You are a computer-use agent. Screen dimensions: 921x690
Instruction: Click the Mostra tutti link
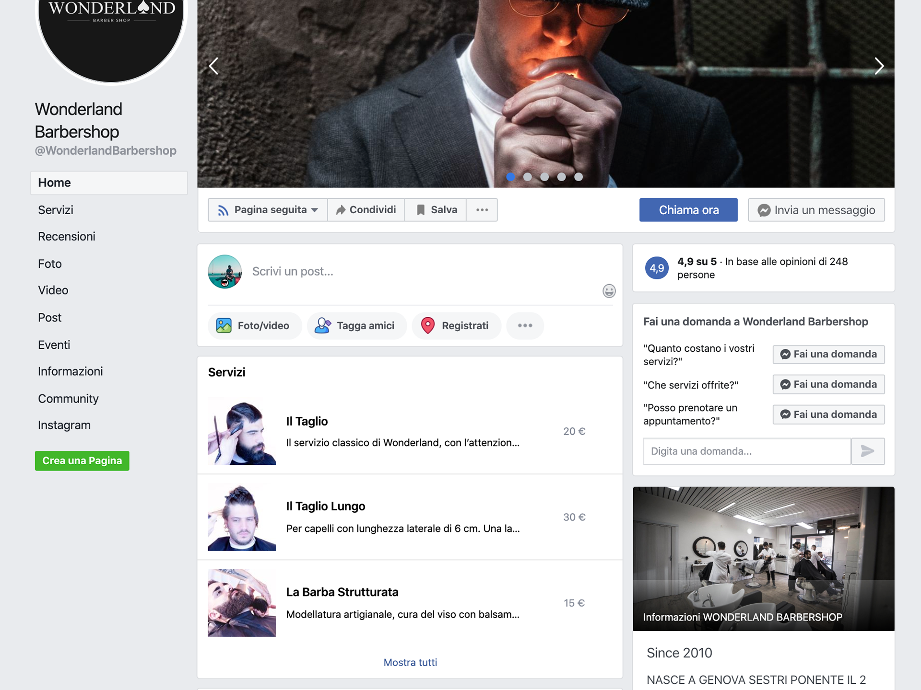tap(410, 662)
